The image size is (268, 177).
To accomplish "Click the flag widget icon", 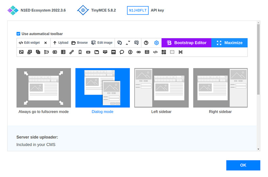I will pyautogui.click(x=47, y=52).
